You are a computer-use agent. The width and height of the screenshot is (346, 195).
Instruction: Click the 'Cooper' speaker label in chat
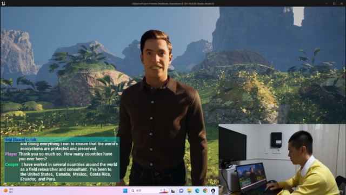tap(12, 165)
